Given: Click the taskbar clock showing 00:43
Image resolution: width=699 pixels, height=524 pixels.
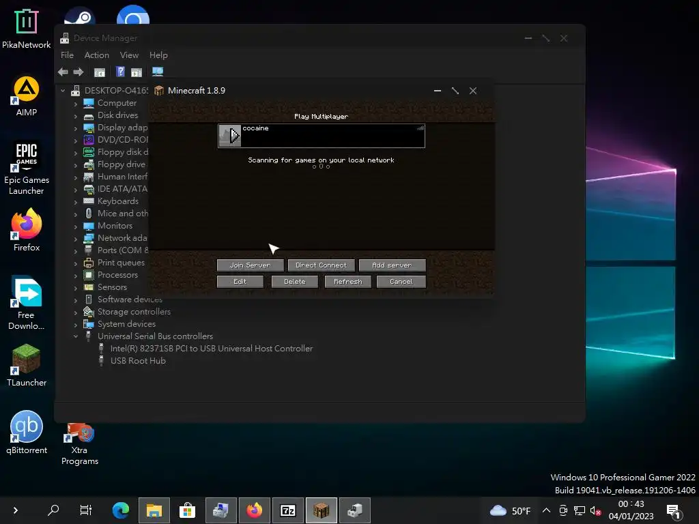Looking at the screenshot, I should [x=631, y=510].
